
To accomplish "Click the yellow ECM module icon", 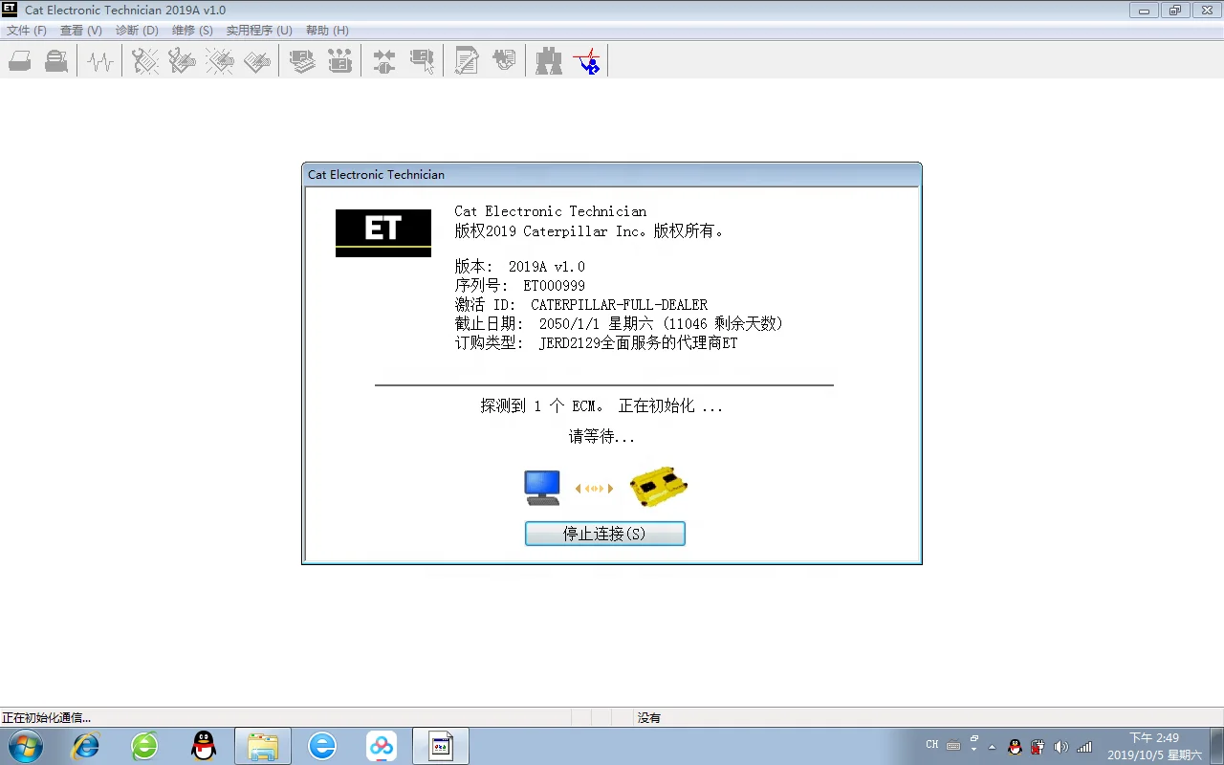I will (x=659, y=487).
